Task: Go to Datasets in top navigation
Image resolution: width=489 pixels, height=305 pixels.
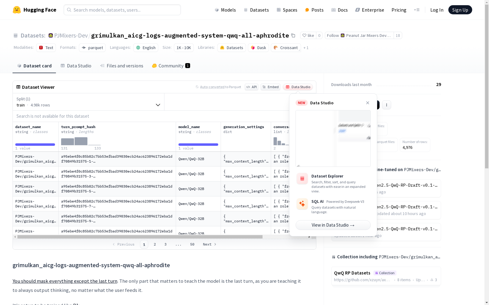Action: coord(256,10)
